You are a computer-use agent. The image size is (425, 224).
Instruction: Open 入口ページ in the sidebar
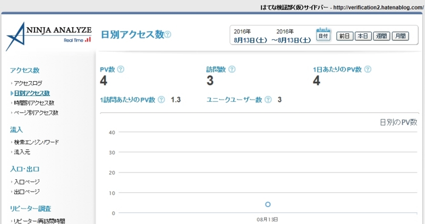pos(27,182)
